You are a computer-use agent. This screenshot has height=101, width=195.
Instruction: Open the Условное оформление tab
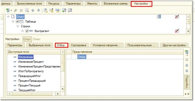pyautogui.click(x=107, y=45)
